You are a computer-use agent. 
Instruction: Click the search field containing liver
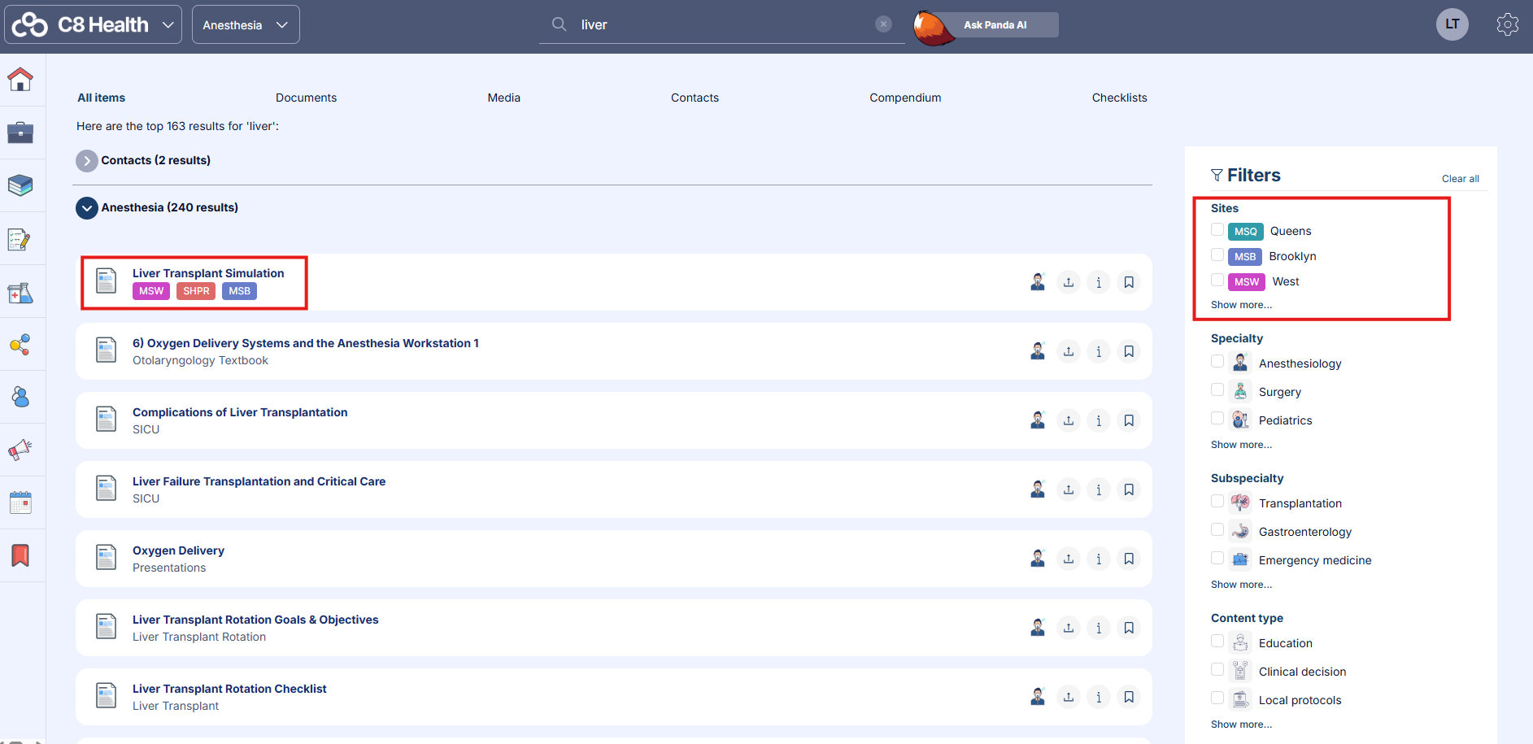tap(724, 24)
